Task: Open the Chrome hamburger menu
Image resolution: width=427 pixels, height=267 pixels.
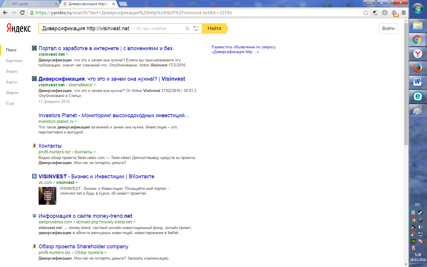Action: click(x=404, y=12)
